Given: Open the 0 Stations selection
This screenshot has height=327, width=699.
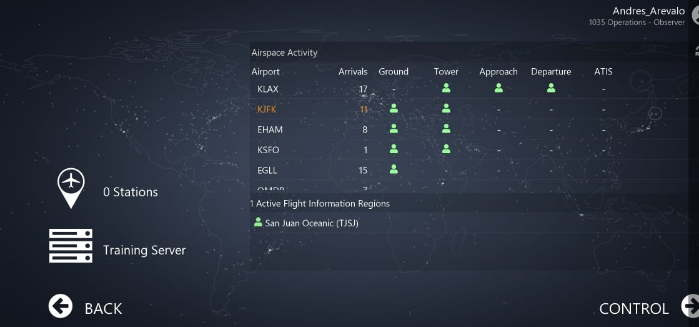Looking at the screenshot, I should pos(130,192).
